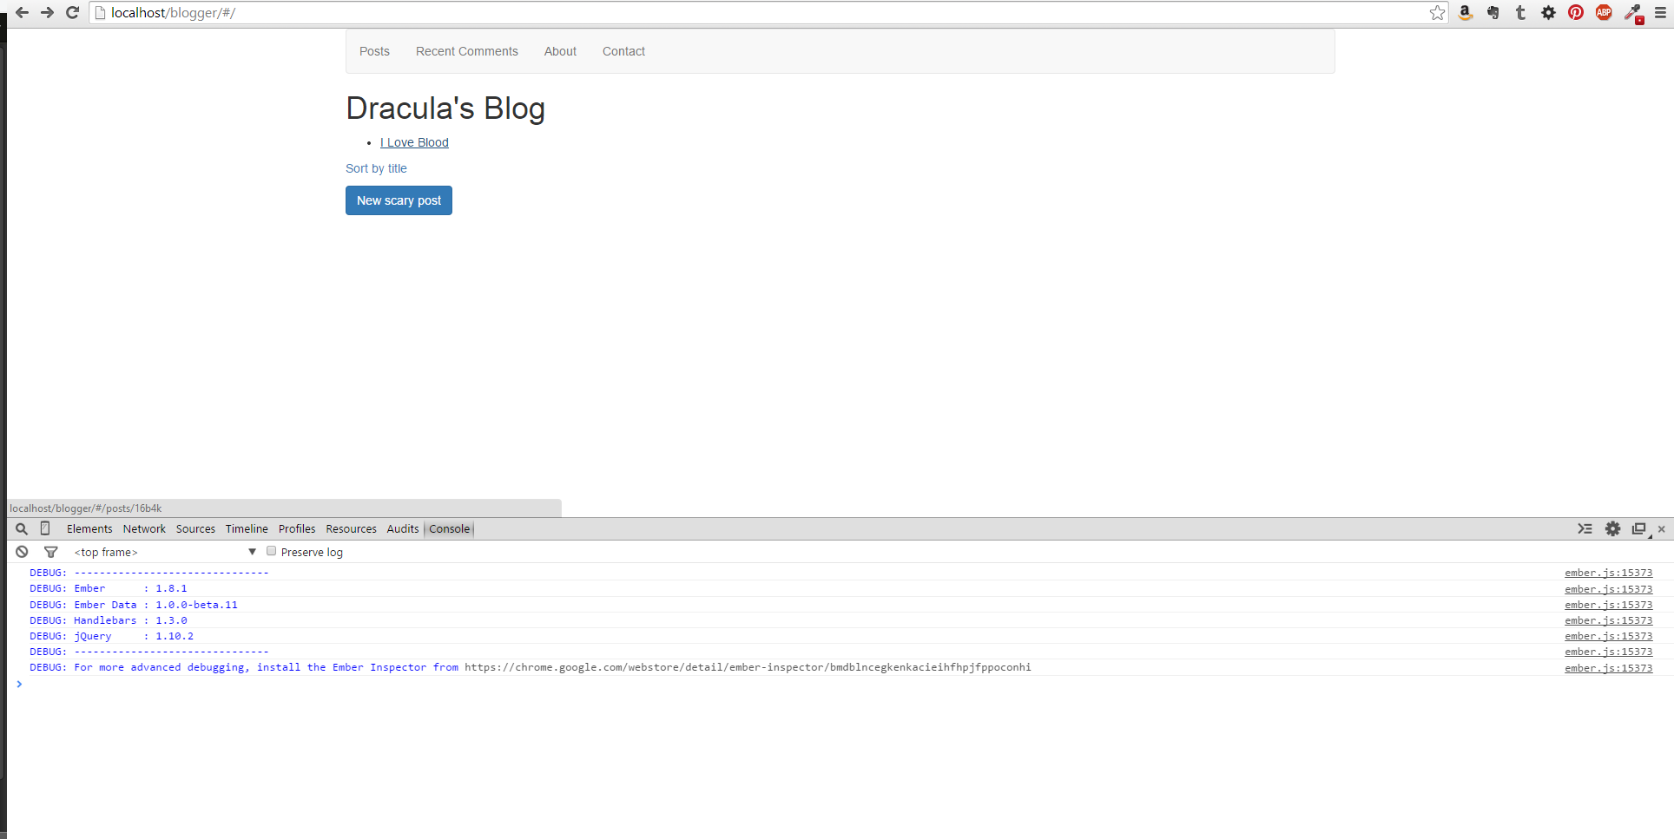This screenshot has height=839, width=1674.
Task: Click the Adblock Plus extension icon
Action: click(1604, 13)
